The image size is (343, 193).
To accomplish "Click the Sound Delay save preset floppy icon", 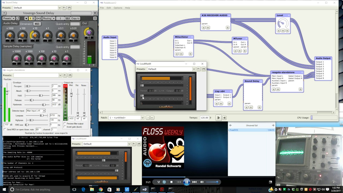I will [69, 8].
